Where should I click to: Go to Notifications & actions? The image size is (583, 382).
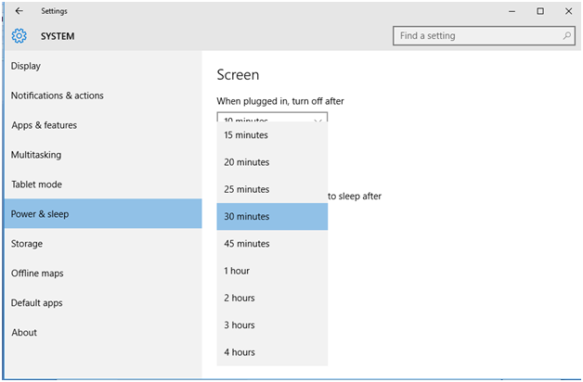(58, 95)
